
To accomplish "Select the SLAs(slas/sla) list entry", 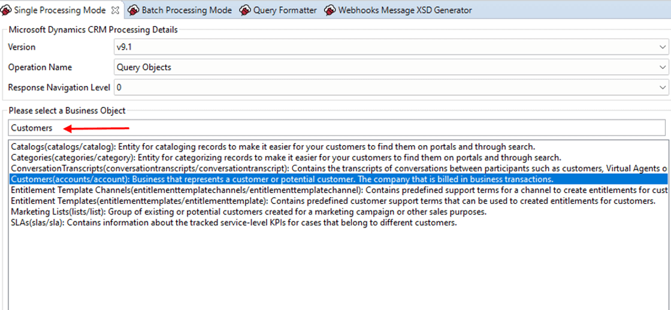I will [x=338, y=222].
